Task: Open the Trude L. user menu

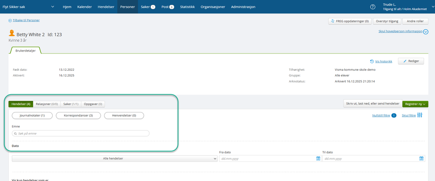Action: coord(408,7)
